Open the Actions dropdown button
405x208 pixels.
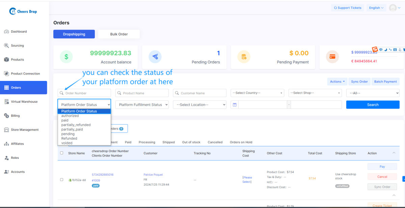point(337,82)
